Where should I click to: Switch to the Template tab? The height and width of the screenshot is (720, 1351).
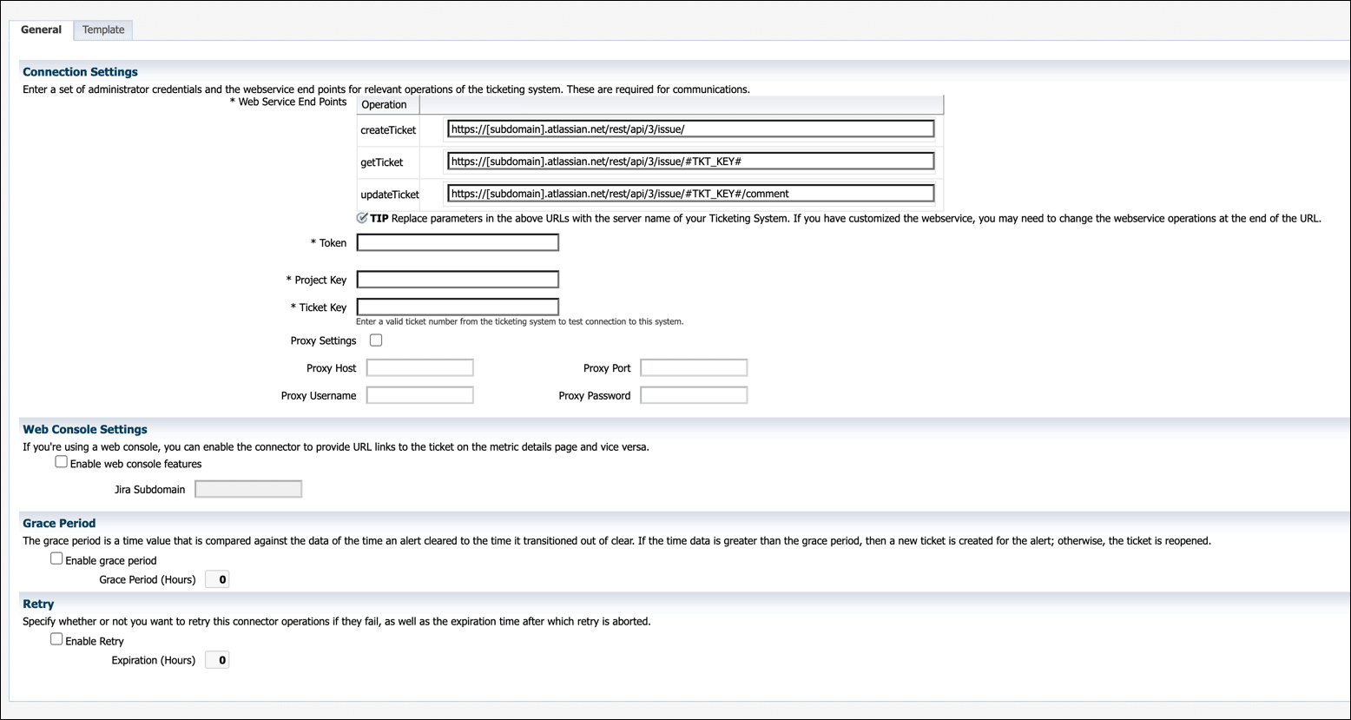point(102,29)
